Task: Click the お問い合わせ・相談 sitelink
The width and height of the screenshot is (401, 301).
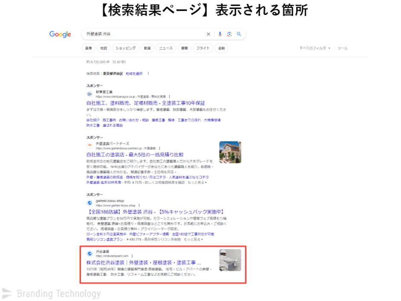Action: pos(133,120)
